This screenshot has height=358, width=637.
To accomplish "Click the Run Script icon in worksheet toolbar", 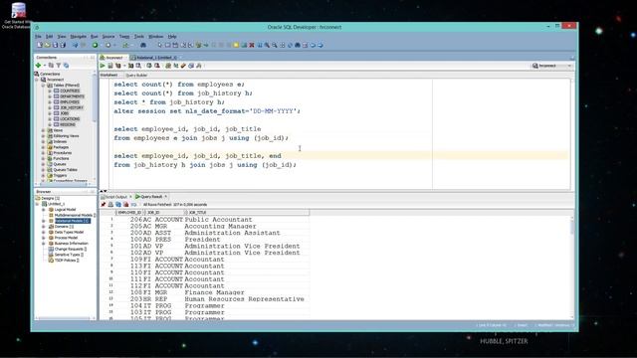I will pyautogui.click(x=110, y=66).
